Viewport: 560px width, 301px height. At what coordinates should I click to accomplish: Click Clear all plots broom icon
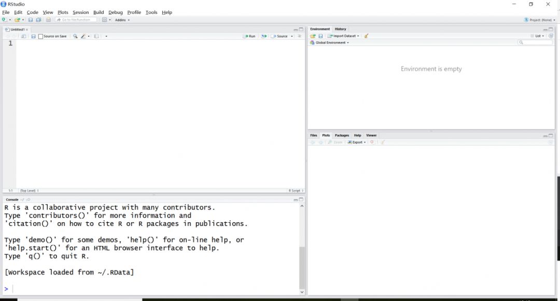click(383, 142)
